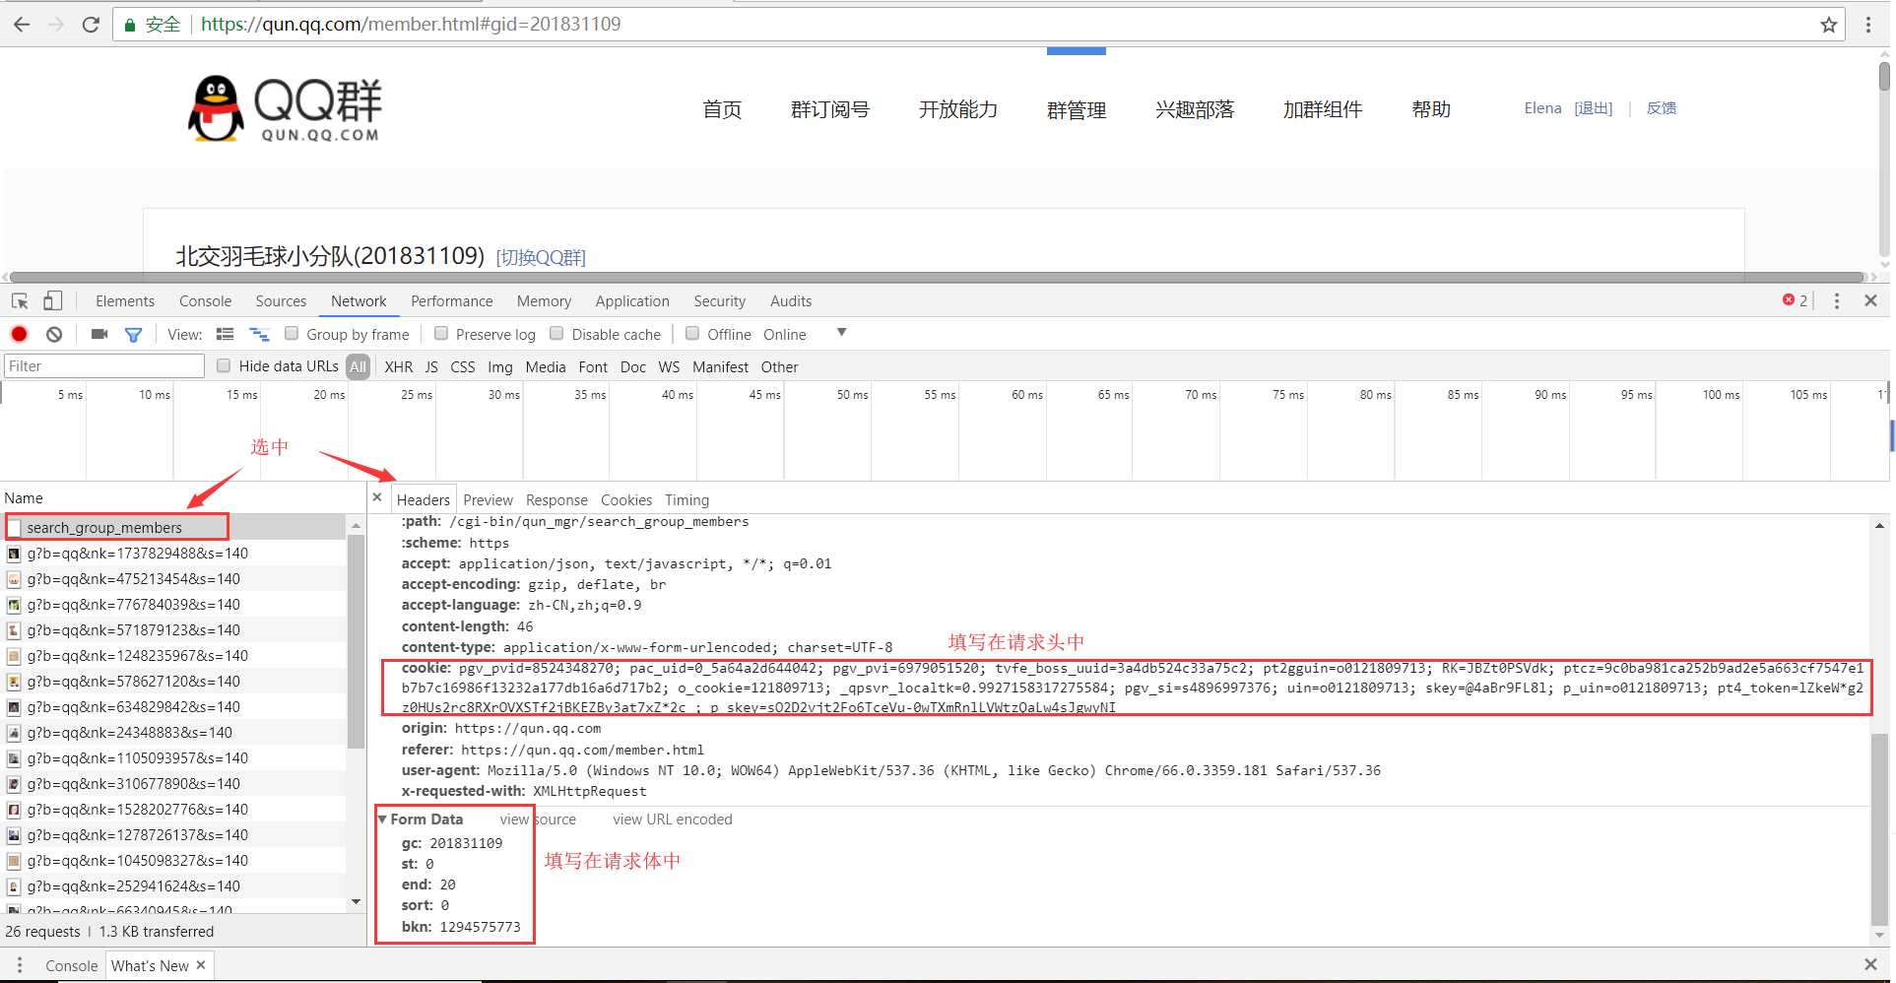This screenshot has width=1896, height=983.
Task: Open the Cookies tab of request
Action: (626, 499)
